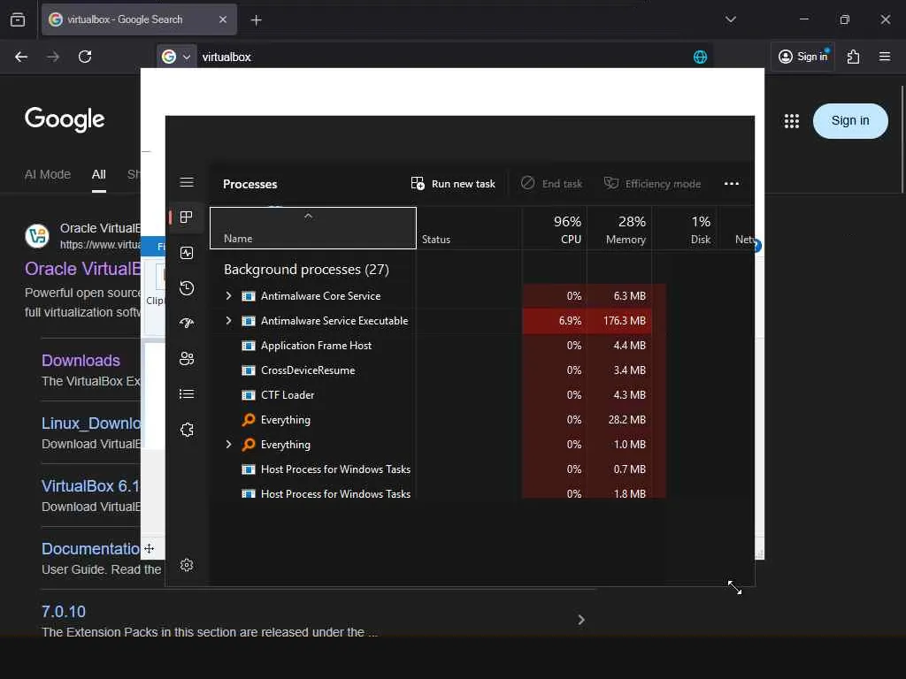This screenshot has height=679, width=906.
Task: Select Processes page icon in sidebar
Action: [186, 217]
